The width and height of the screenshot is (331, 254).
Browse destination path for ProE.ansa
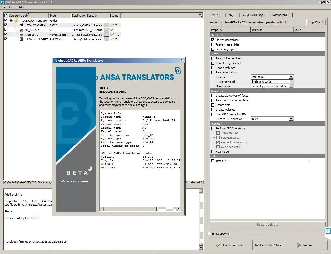pos(106,35)
